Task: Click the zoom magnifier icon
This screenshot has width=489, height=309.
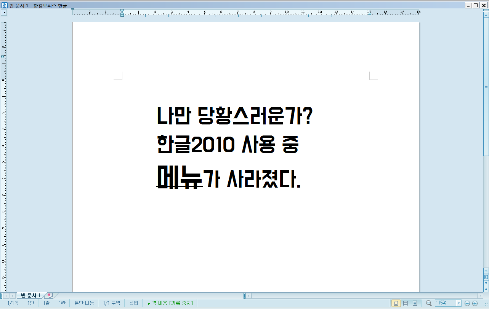Action: (429, 303)
